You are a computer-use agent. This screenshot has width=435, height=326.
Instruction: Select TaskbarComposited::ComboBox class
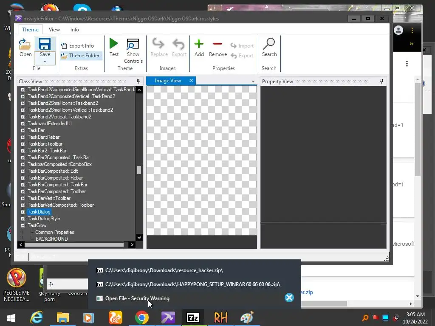tap(59, 164)
